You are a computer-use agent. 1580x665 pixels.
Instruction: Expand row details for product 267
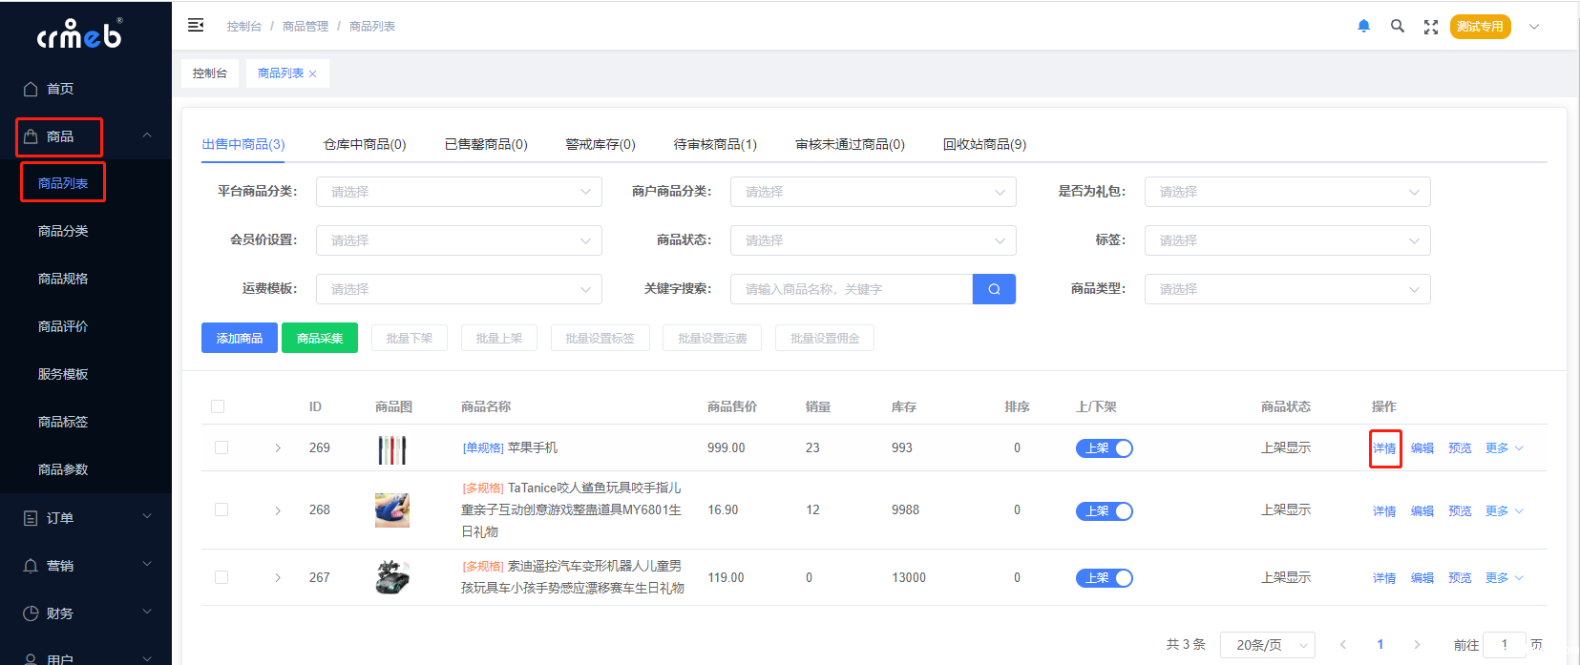[278, 577]
